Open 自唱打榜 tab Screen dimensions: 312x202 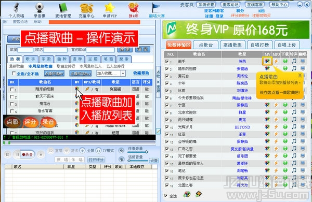point(259,45)
